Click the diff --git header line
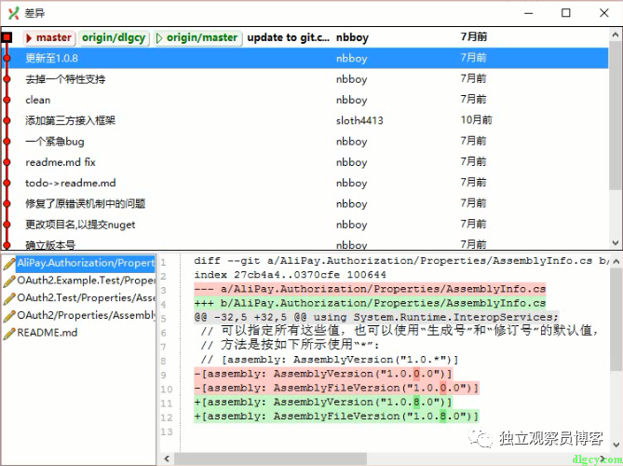The width and height of the screenshot is (623, 466). [401, 261]
